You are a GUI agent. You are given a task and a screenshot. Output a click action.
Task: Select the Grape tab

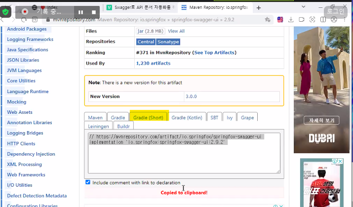(247, 118)
